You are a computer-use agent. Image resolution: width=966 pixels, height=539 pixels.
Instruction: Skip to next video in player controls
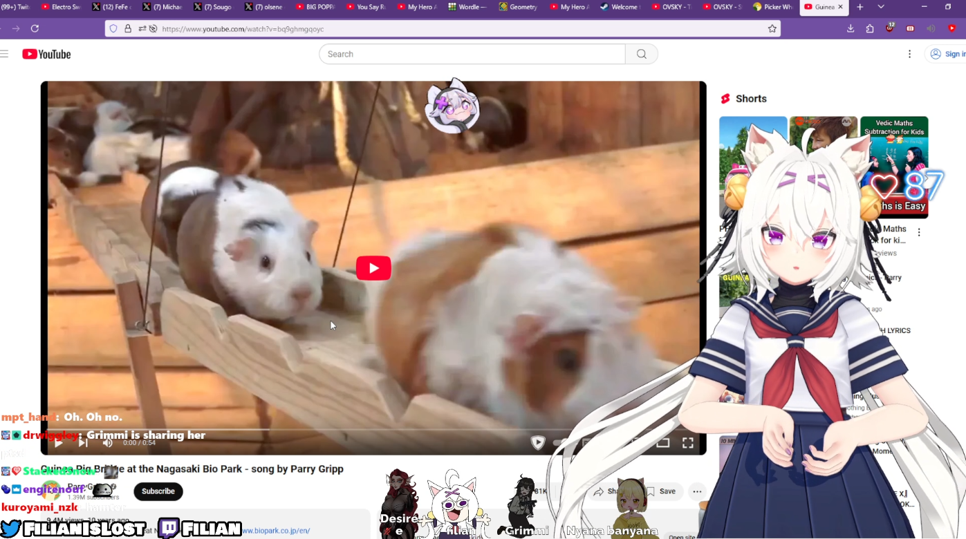[83, 442]
